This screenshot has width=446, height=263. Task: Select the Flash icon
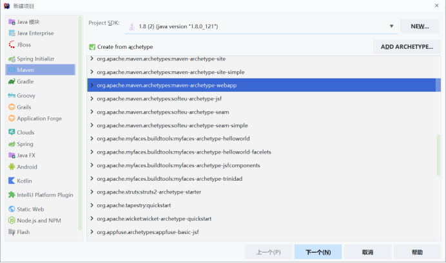pyautogui.click(x=12, y=231)
